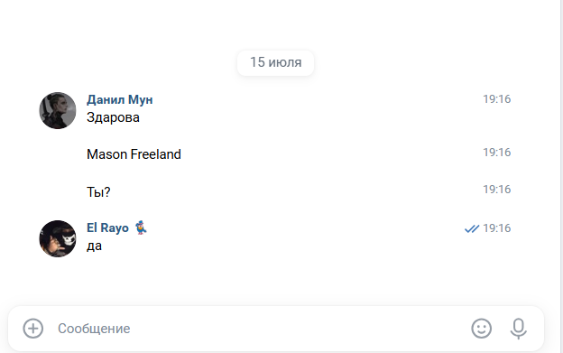Viewport: 563px width, 353px height.
Task: Select the Mason Freeland message
Action: click(x=134, y=154)
